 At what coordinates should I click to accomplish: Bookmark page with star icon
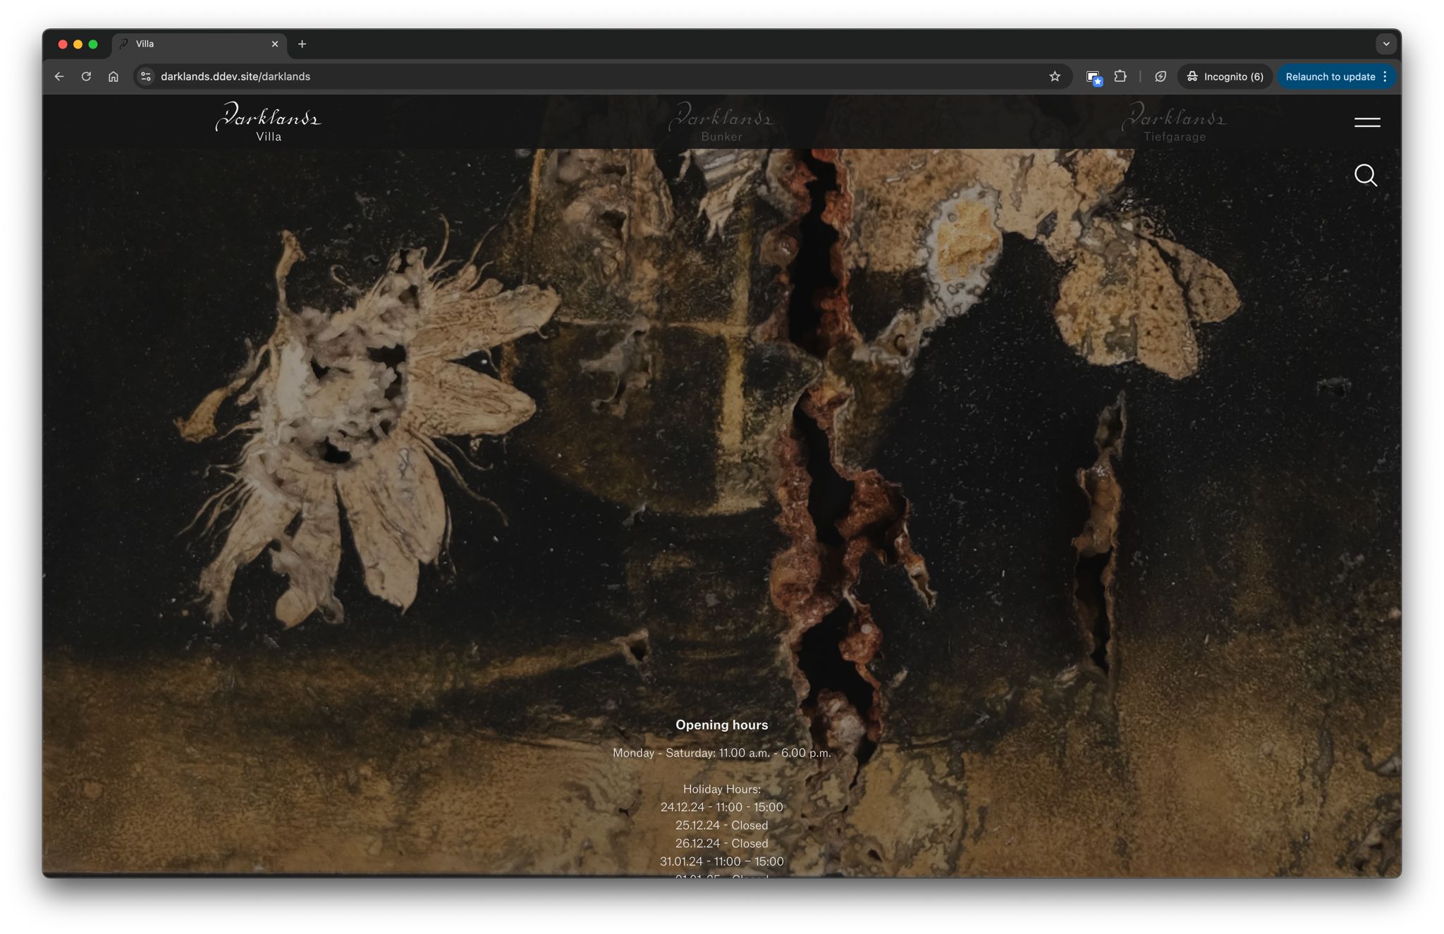1054,77
